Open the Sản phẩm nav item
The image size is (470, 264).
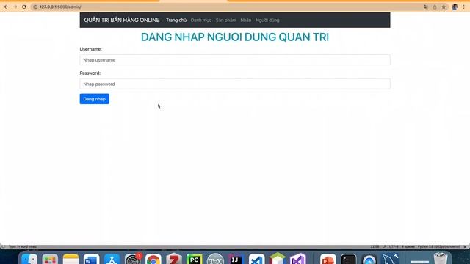225,20
